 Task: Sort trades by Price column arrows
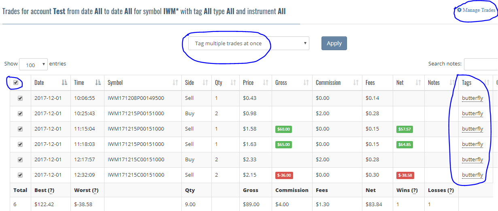(266, 82)
